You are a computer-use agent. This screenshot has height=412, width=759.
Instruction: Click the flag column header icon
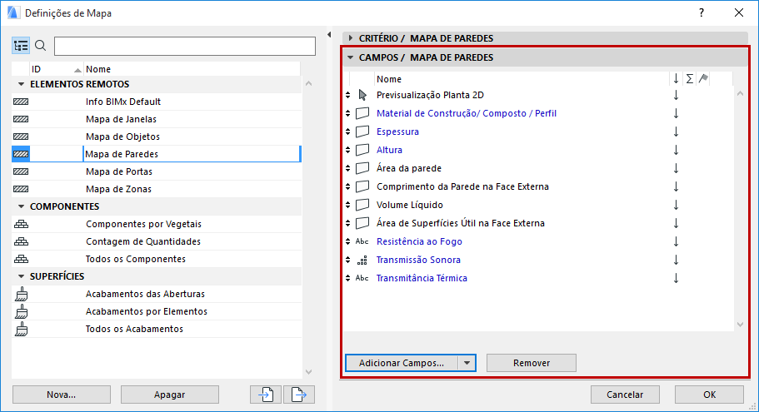702,79
